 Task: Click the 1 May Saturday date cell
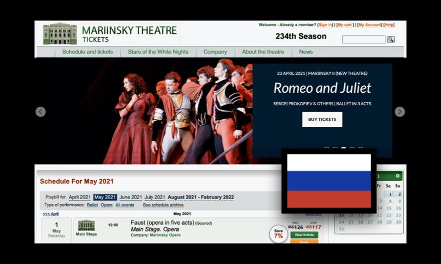[x=57, y=230]
